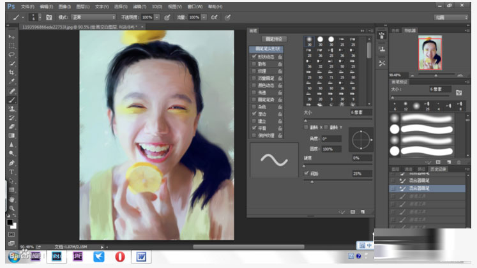Image resolution: width=477 pixels, height=268 pixels.
Task: Select the Hand tool
Action: coord(11,200)
